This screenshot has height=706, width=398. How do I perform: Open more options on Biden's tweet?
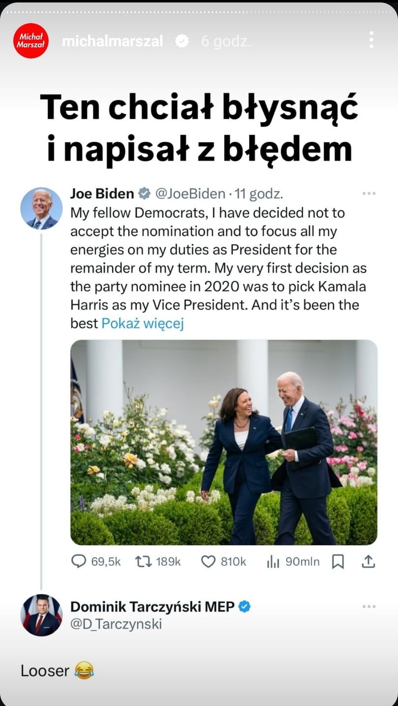(369, 194)
